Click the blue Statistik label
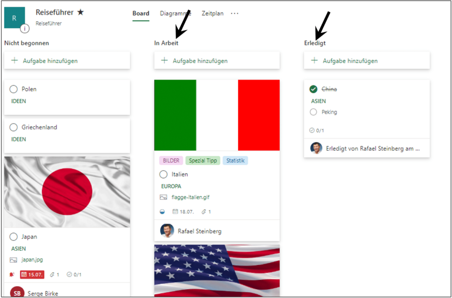 click(x=235, y=161)
